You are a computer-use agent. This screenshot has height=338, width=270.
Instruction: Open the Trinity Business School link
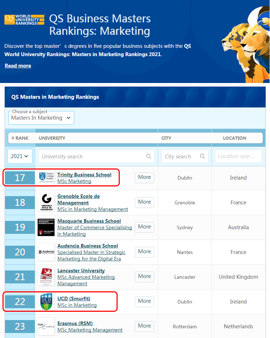click(x=84, y=175)
